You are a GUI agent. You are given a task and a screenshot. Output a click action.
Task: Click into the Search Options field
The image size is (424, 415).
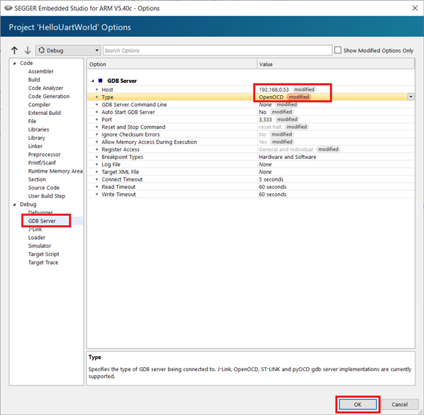tap(217, 51)
